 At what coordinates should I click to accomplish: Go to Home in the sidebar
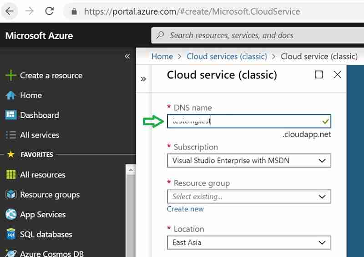tap(31, 95)
